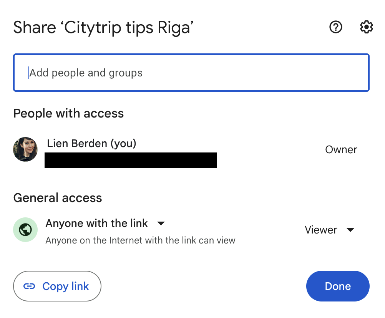This screenshot has width=385, height=318.
Task: Click Lien Berden's profile avatar
Action: 25,149
